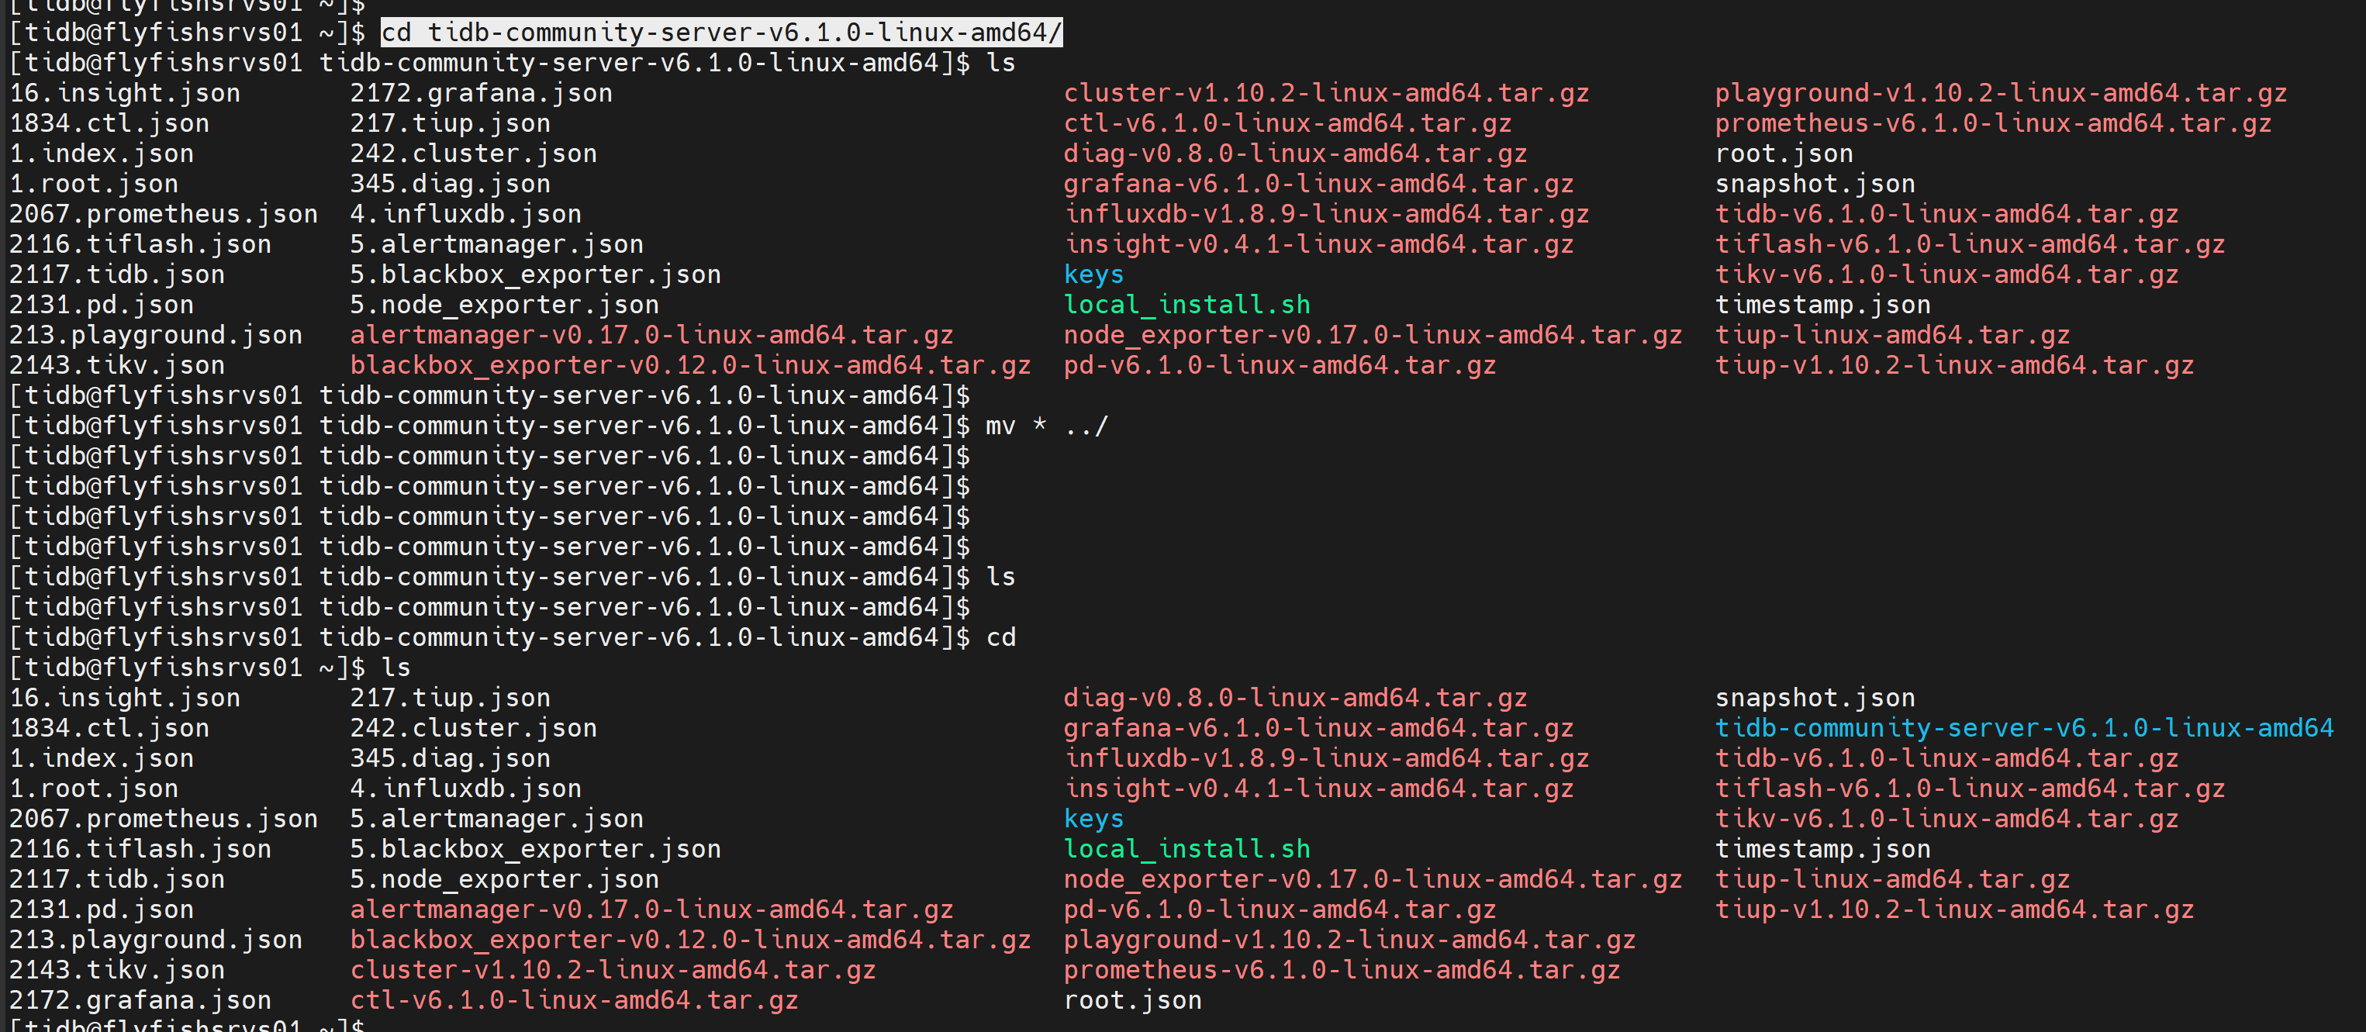
Task: Click node_exporter-v0.17.0 tar.gz in the first ls output
Action: pos(1373,335)
